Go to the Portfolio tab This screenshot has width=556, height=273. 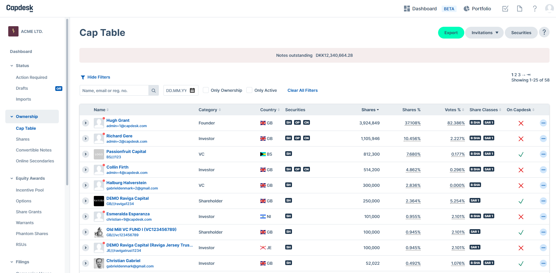[x=477, y=9]
